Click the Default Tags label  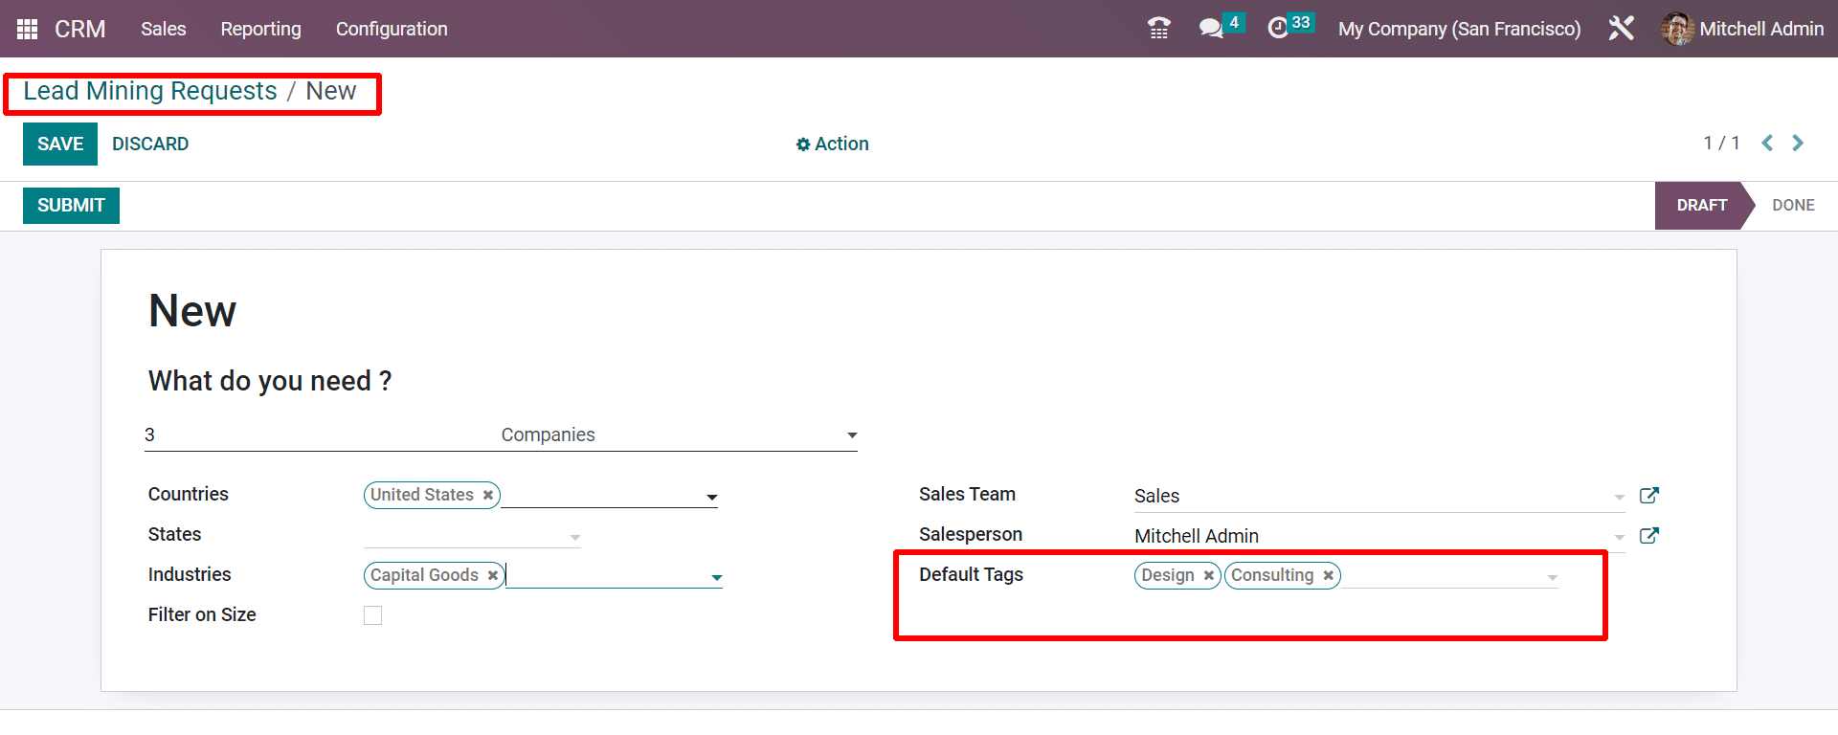[x=971, y=574]
